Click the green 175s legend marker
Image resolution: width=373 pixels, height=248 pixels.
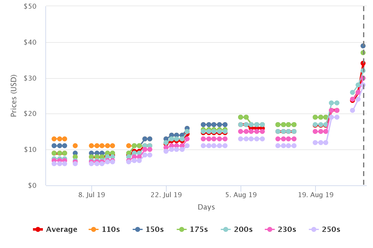pos(182,229)
